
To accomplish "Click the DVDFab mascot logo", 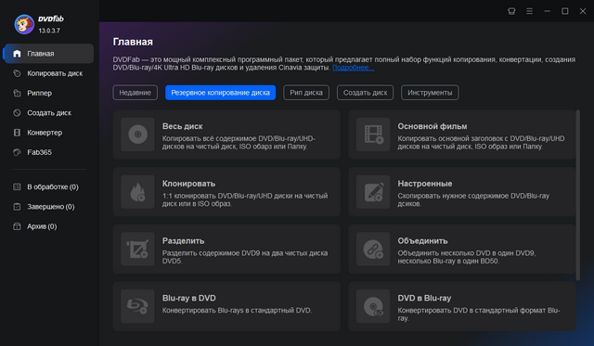I will click(x=24, y=24).
